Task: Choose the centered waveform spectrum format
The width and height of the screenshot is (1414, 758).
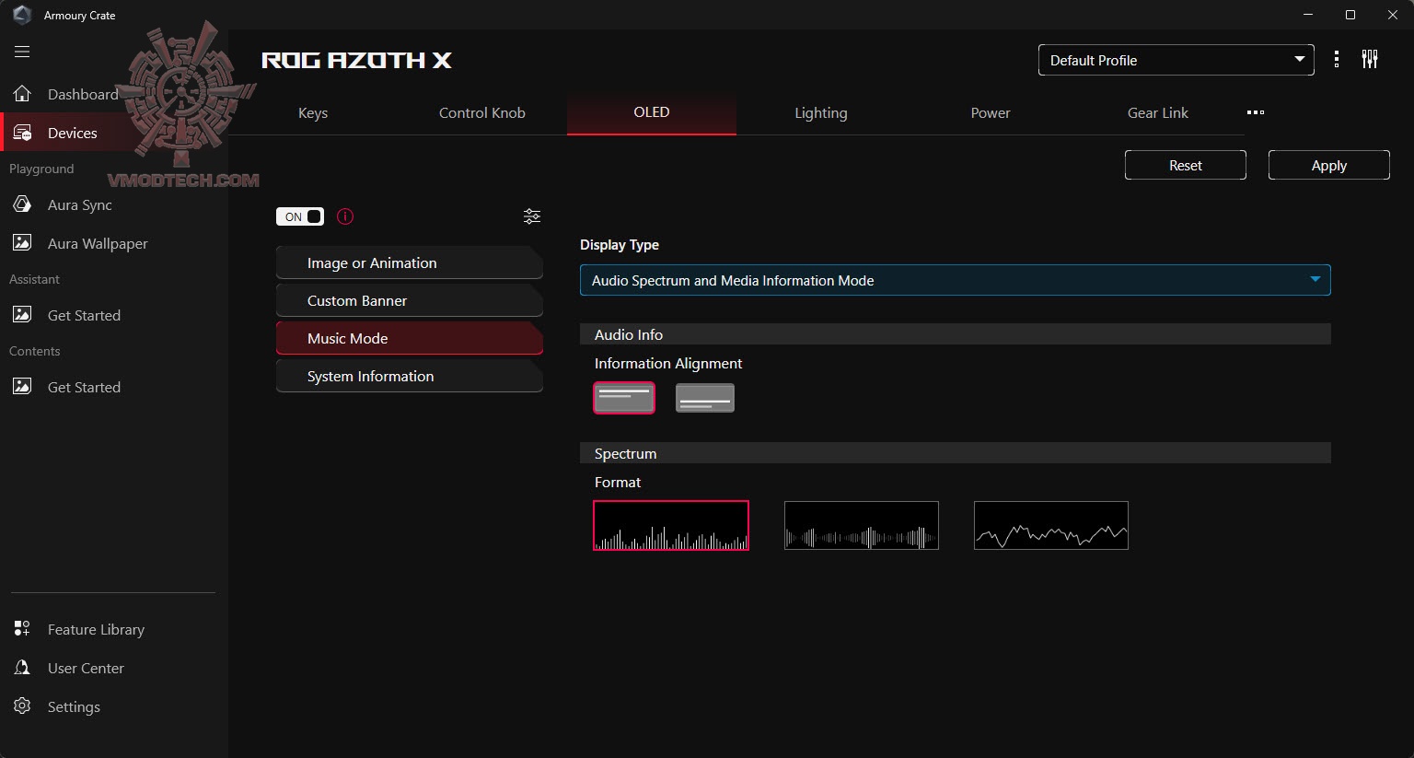Action: tap(862, 525)
